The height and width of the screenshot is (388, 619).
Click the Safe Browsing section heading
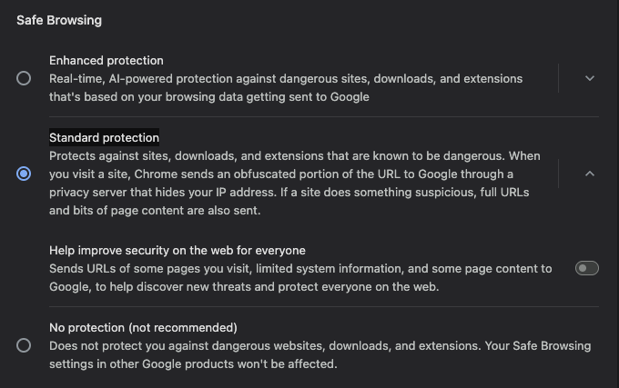(59, 20)
